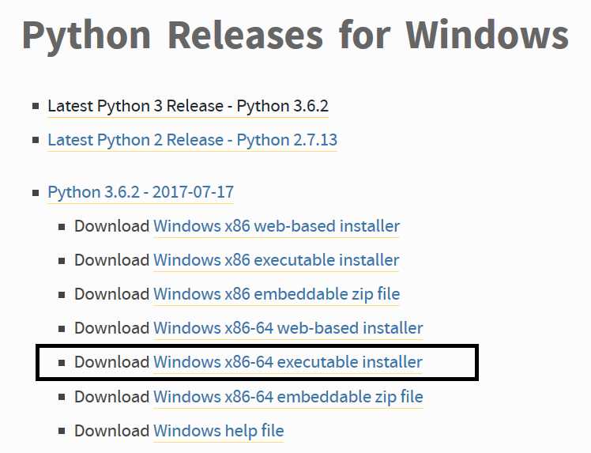
Task: Download the Windows x86 embeddable zip file
Action: [277, 294]
